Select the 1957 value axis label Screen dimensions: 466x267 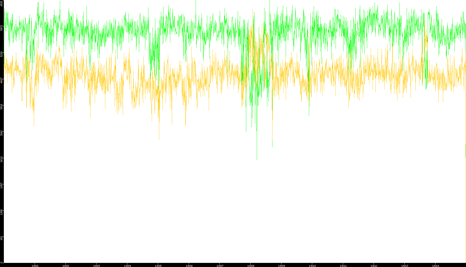click(x=2, y=186)
